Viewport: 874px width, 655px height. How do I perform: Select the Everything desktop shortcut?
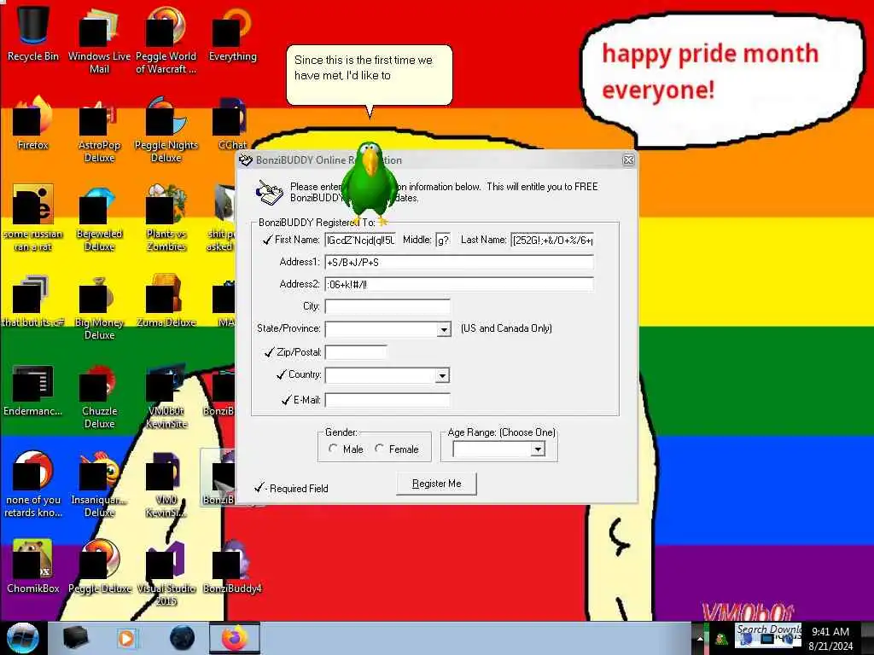232,32
